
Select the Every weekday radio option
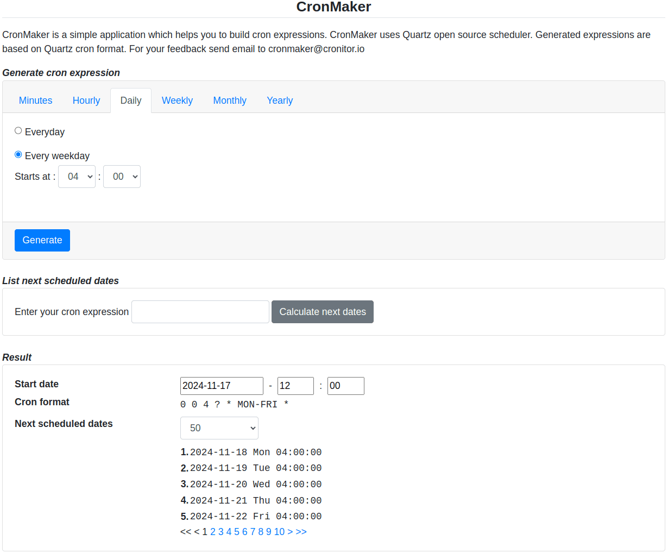(18, 155)
